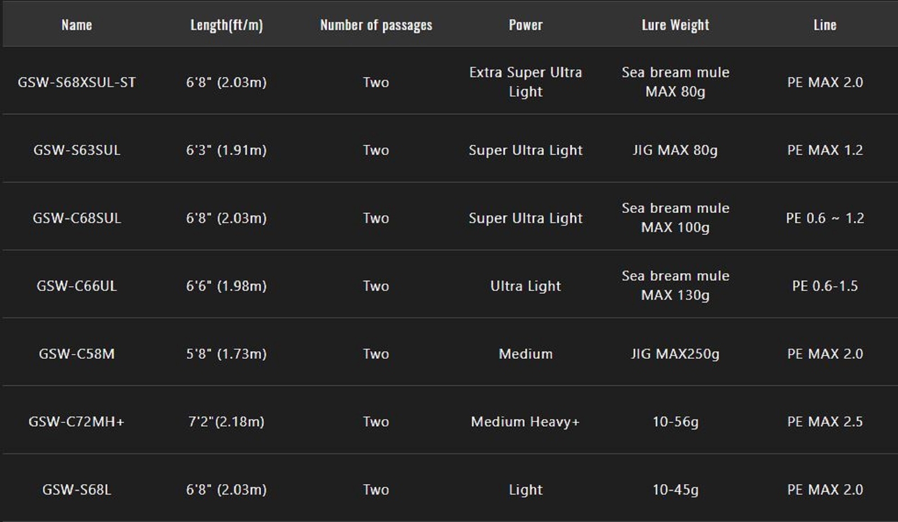
Task: Click the PE 0.6-1.5 line value
Action: click(x=824, y=286)
